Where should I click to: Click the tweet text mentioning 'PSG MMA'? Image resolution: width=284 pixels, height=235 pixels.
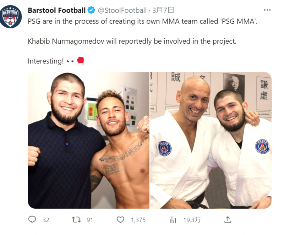pyautogui.click(x=142, y=21)
